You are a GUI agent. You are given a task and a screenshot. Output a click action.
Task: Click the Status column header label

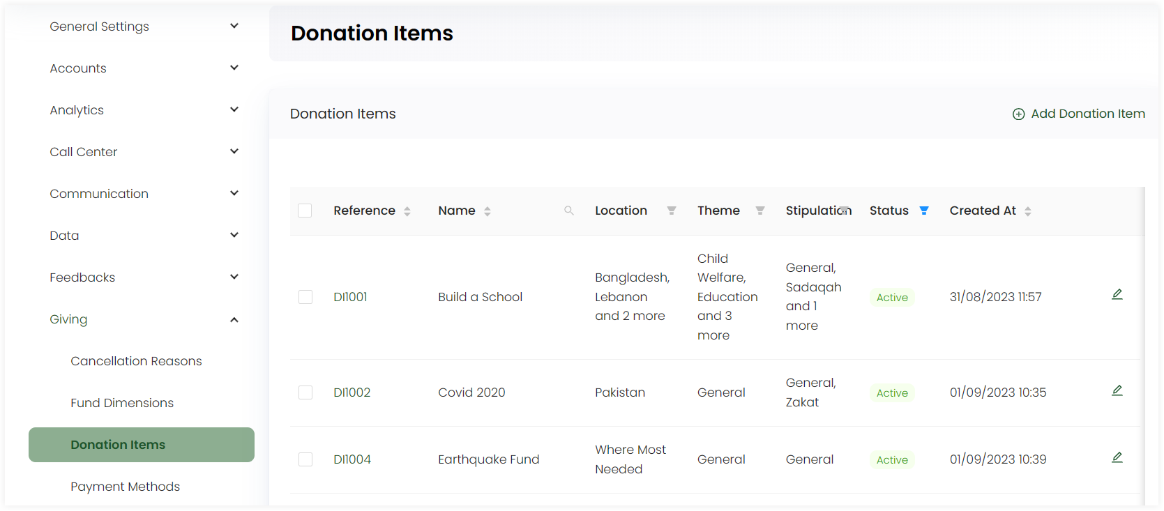(x=889, y=211)
